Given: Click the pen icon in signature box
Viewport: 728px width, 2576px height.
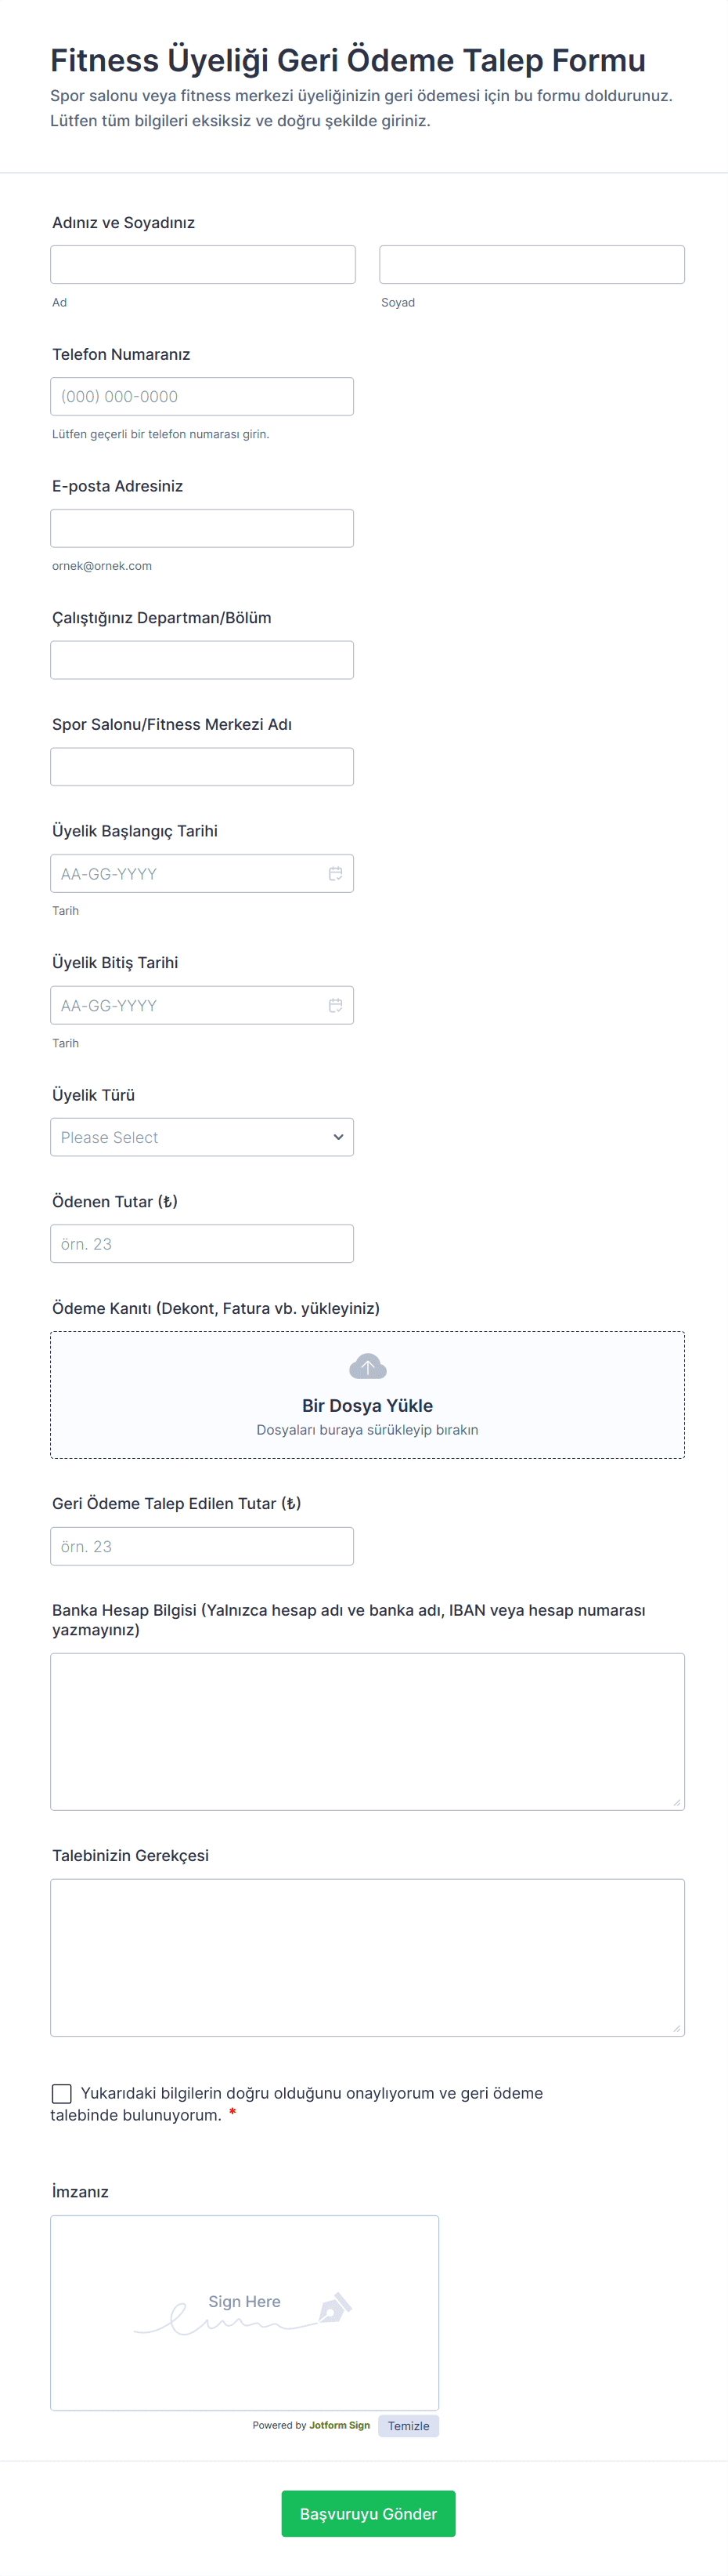Looking at the screenshot, I should [333, 2308].
